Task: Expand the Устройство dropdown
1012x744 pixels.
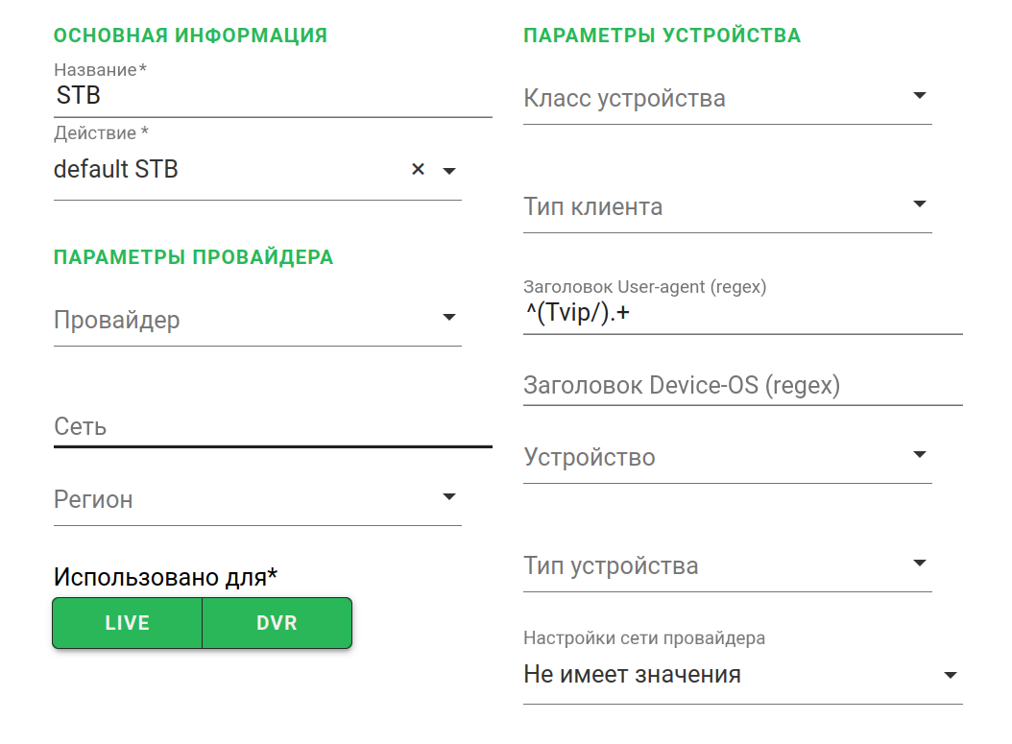Action: pyautogui.click(x=919, y=455)
